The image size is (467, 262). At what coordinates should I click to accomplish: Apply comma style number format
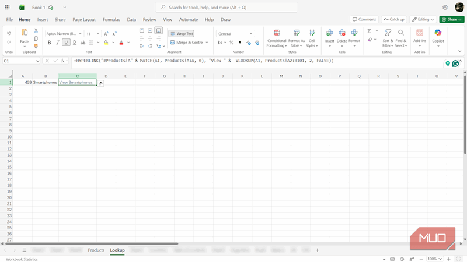240,43
